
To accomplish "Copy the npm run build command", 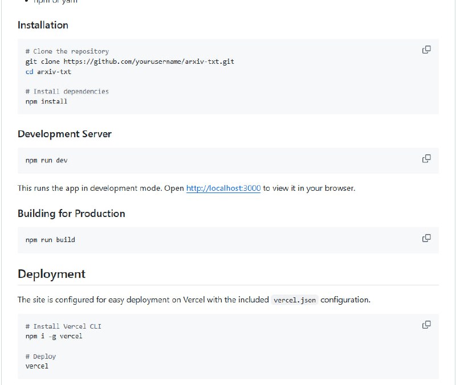I will [426, 238].
